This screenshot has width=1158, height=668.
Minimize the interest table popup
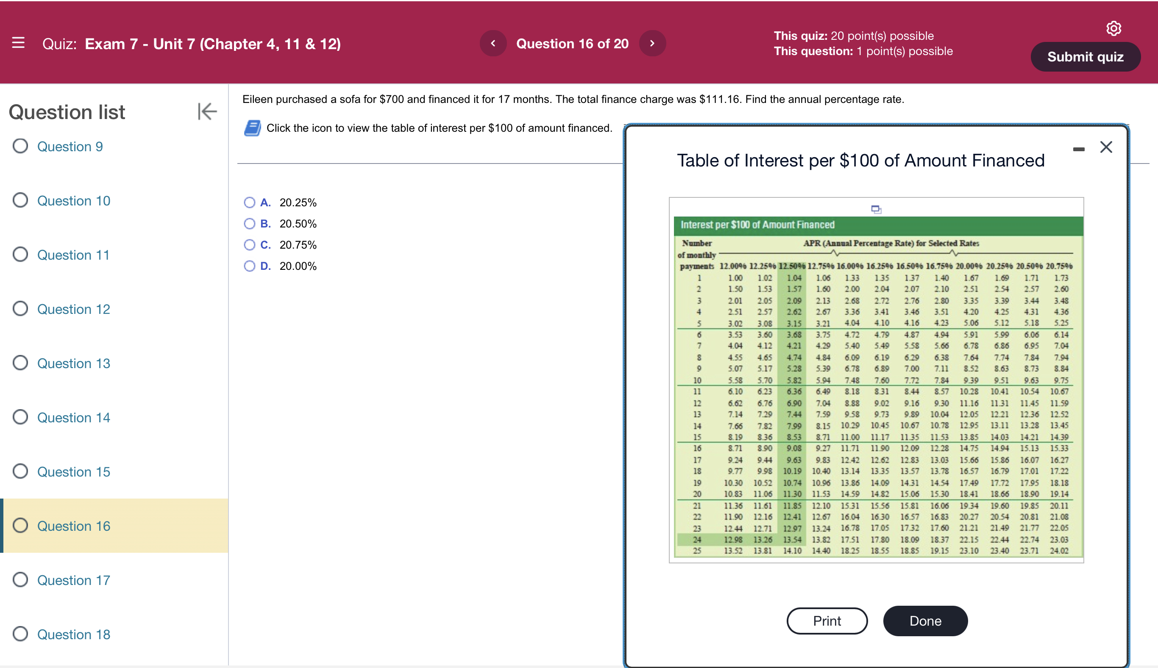click(x=1079, y=149)
